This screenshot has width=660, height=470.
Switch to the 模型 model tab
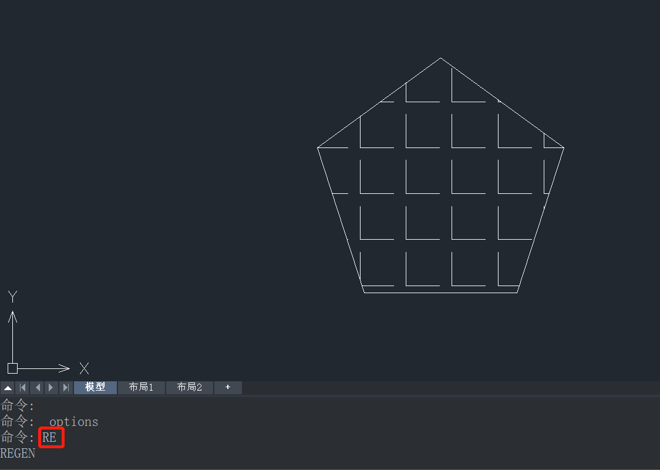95,387
